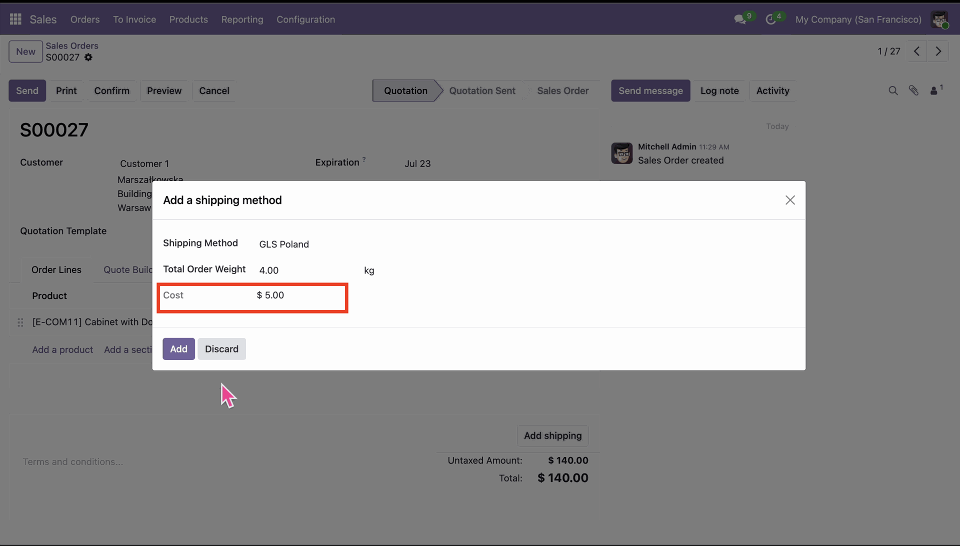Click the Cost $ 5.00 value
This screenshot has width=960, height=546.
[270, 295]
